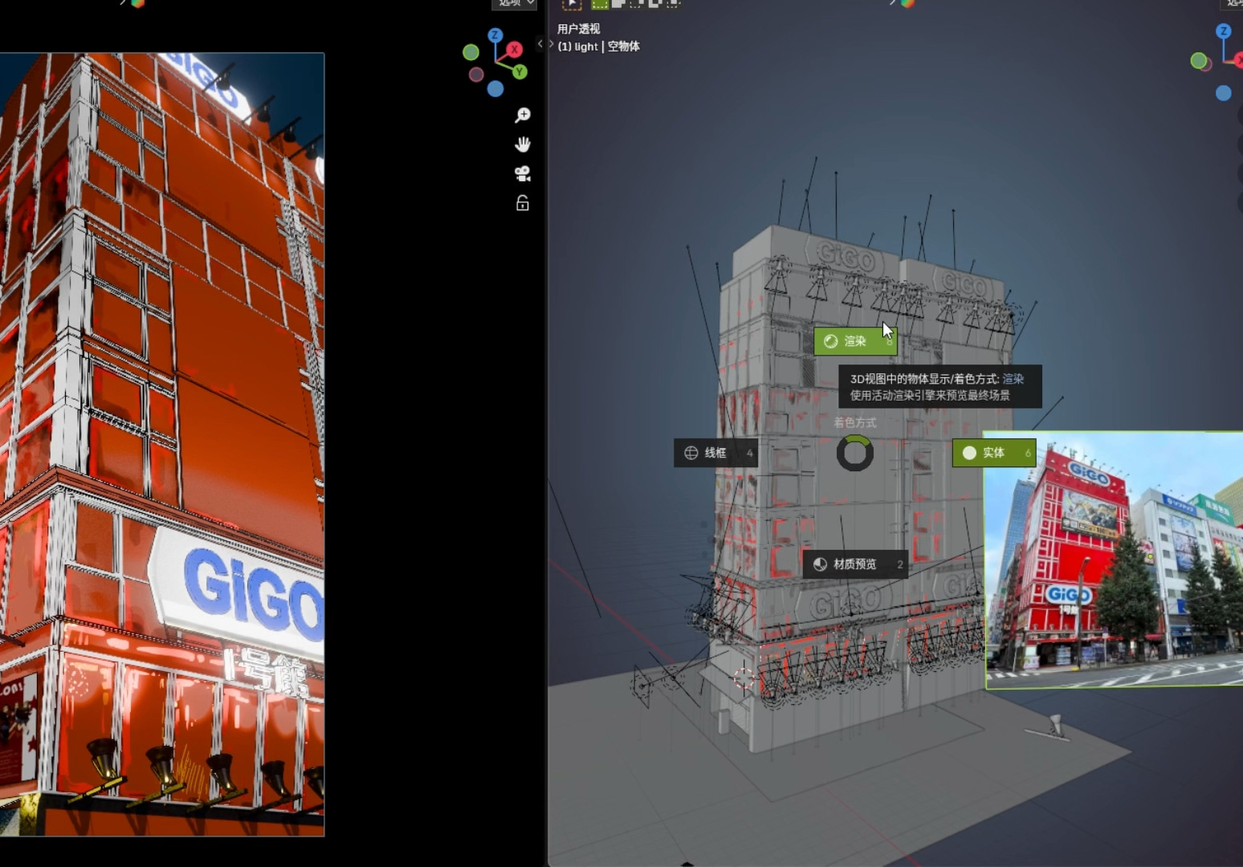The image size is (1243, 867).
Task: Click the unlabeled blue circle on the right gizmo
Action: (1224, 93)
